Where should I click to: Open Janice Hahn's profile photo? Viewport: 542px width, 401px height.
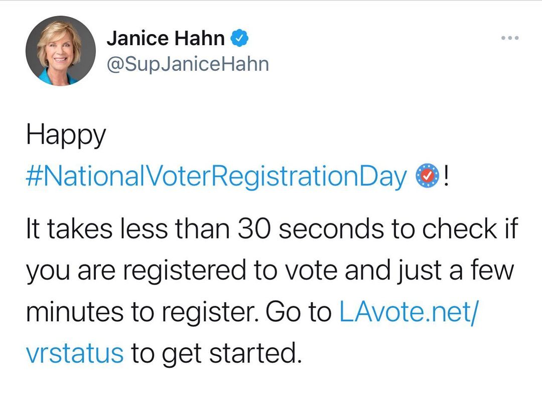pyautogui.click(x=60, y=50)
